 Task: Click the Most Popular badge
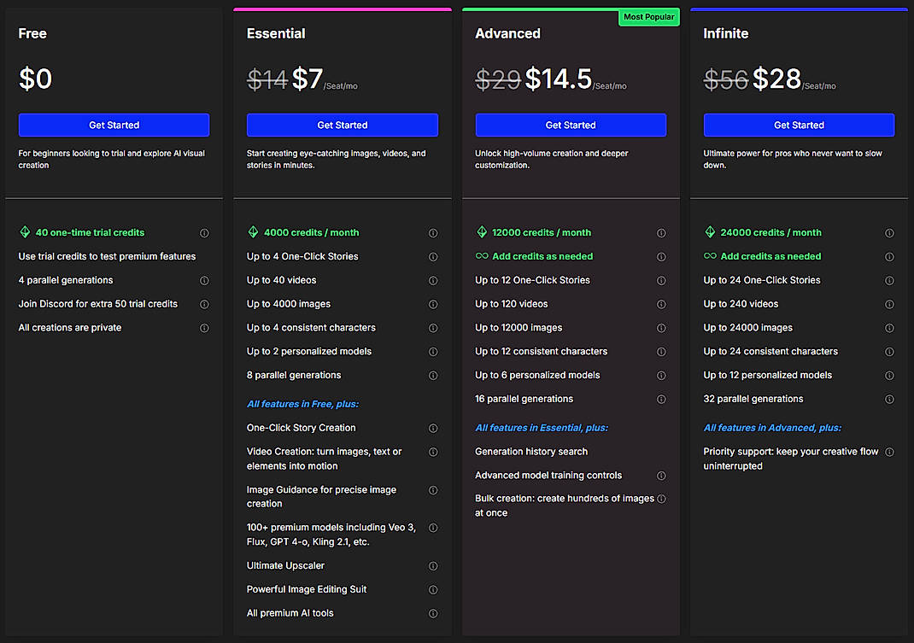[x=648, y=16]
